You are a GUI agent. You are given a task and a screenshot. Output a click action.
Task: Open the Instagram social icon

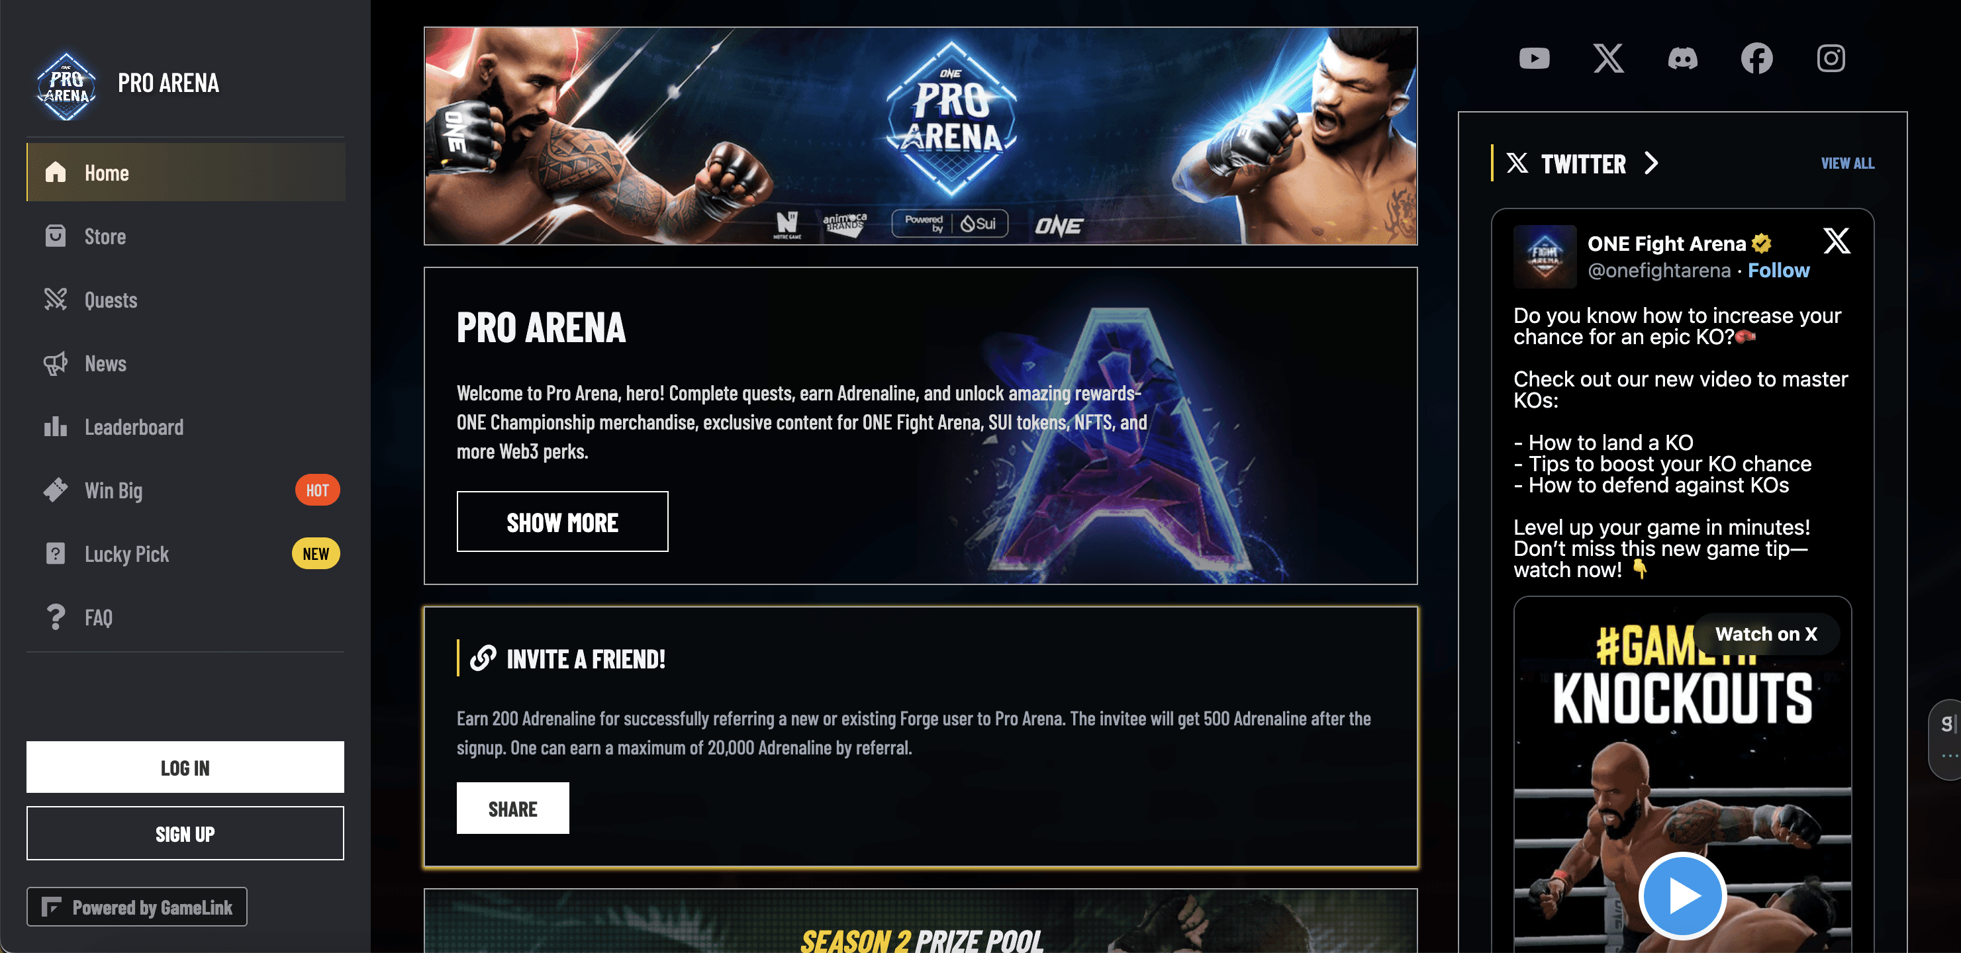point(1830,59)
